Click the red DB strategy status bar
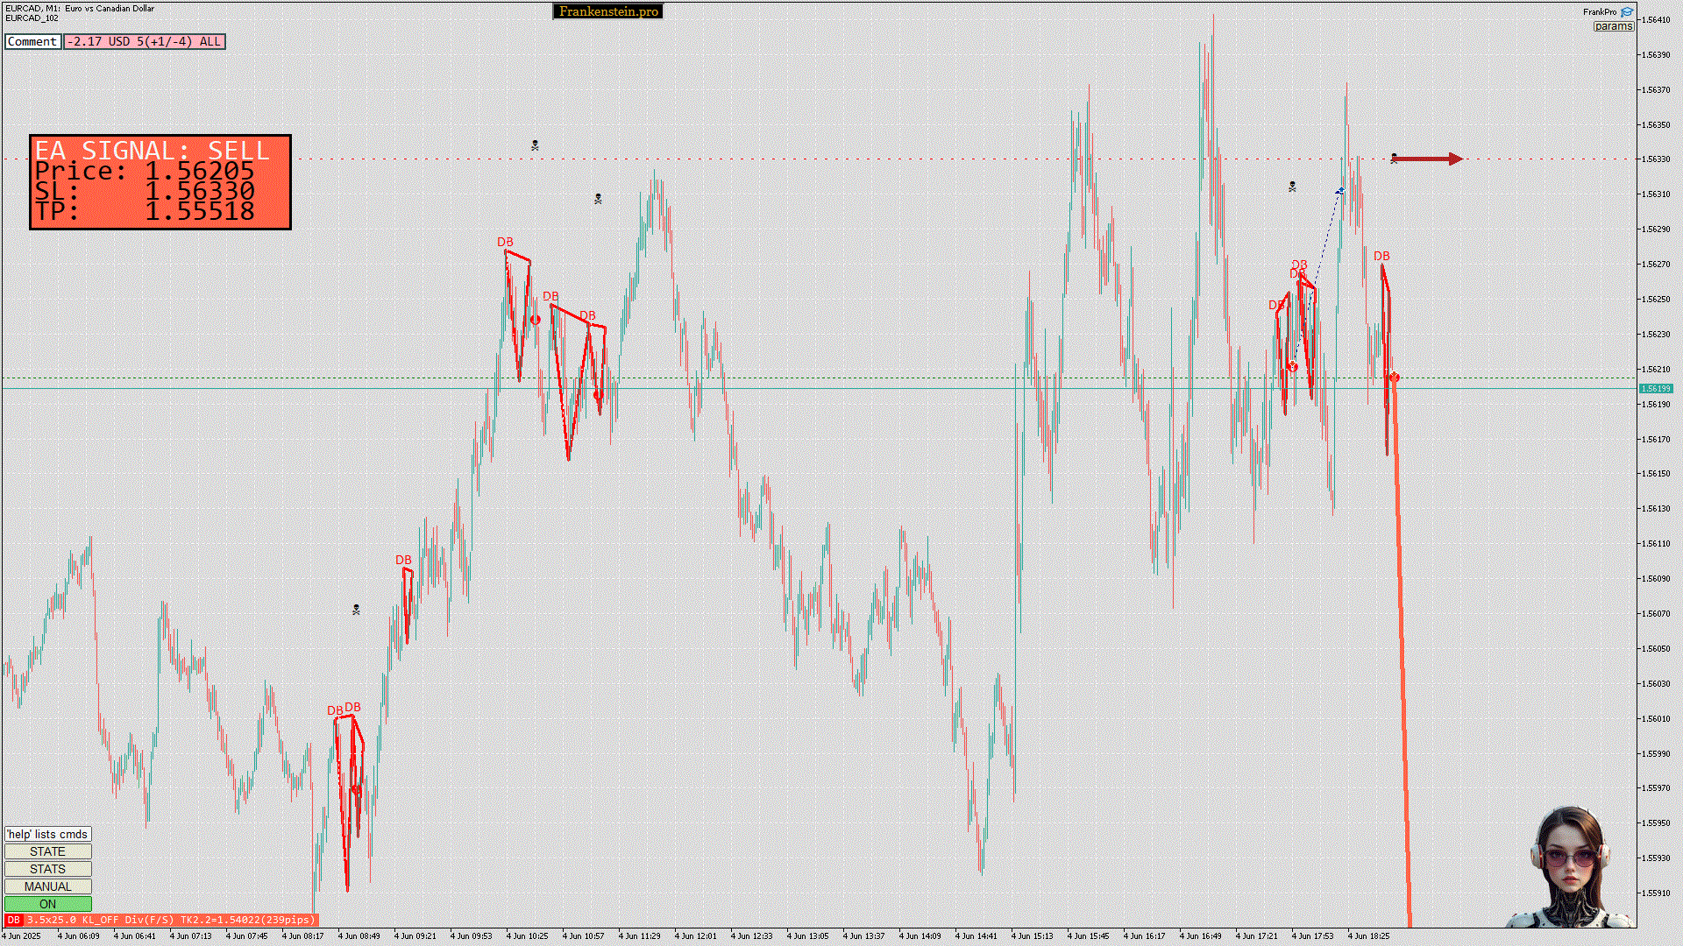Image resolution: width=1683 pixels, height=946 pixels. (x=161, y=920)
